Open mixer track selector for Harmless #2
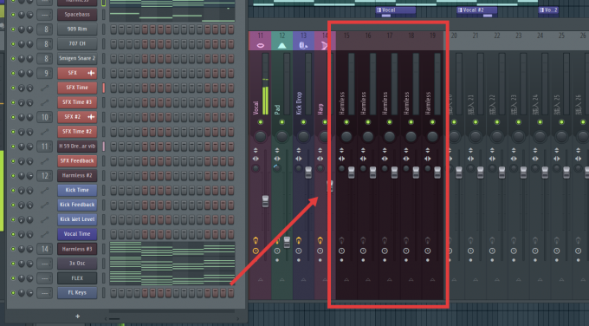The height and width of the screenshot is (326, 589). (x=44, y=176)
